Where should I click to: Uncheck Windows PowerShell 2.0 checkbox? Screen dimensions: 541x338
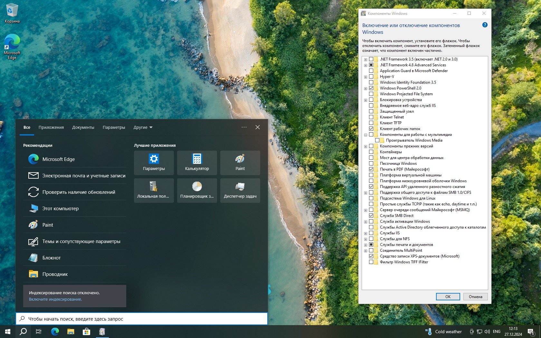point(371,88)
